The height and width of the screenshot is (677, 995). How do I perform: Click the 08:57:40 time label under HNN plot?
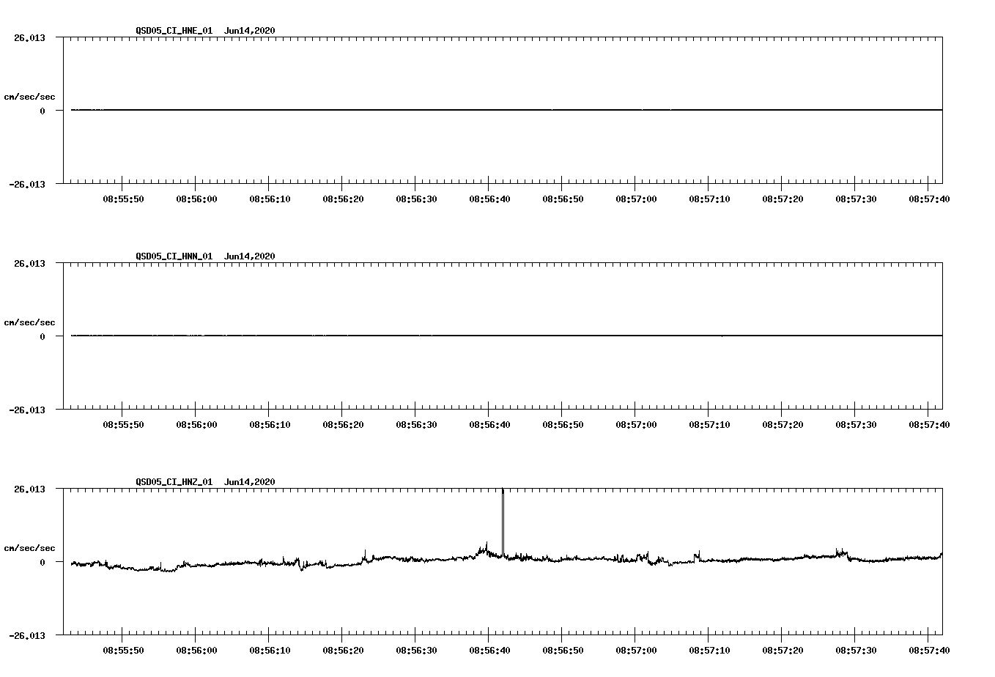coord(929,425)
